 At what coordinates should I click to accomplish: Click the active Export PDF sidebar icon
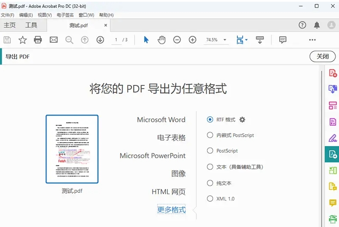333,154
